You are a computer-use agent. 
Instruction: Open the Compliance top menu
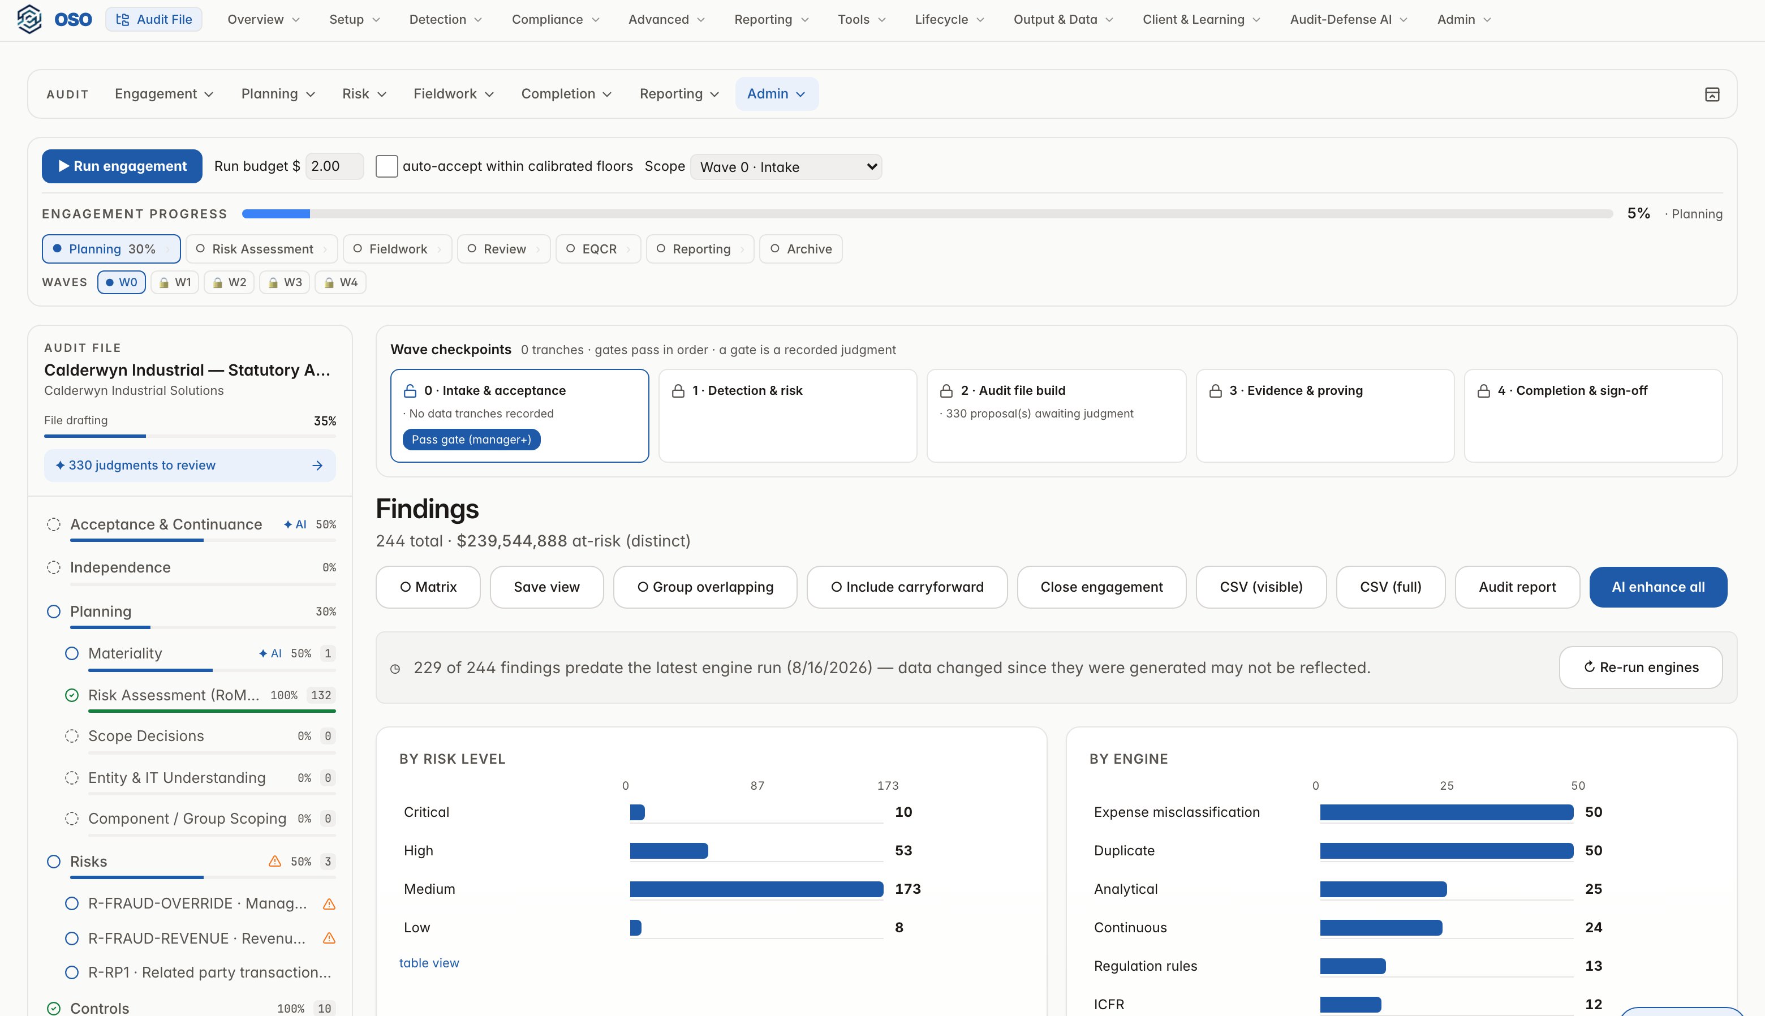556,20
